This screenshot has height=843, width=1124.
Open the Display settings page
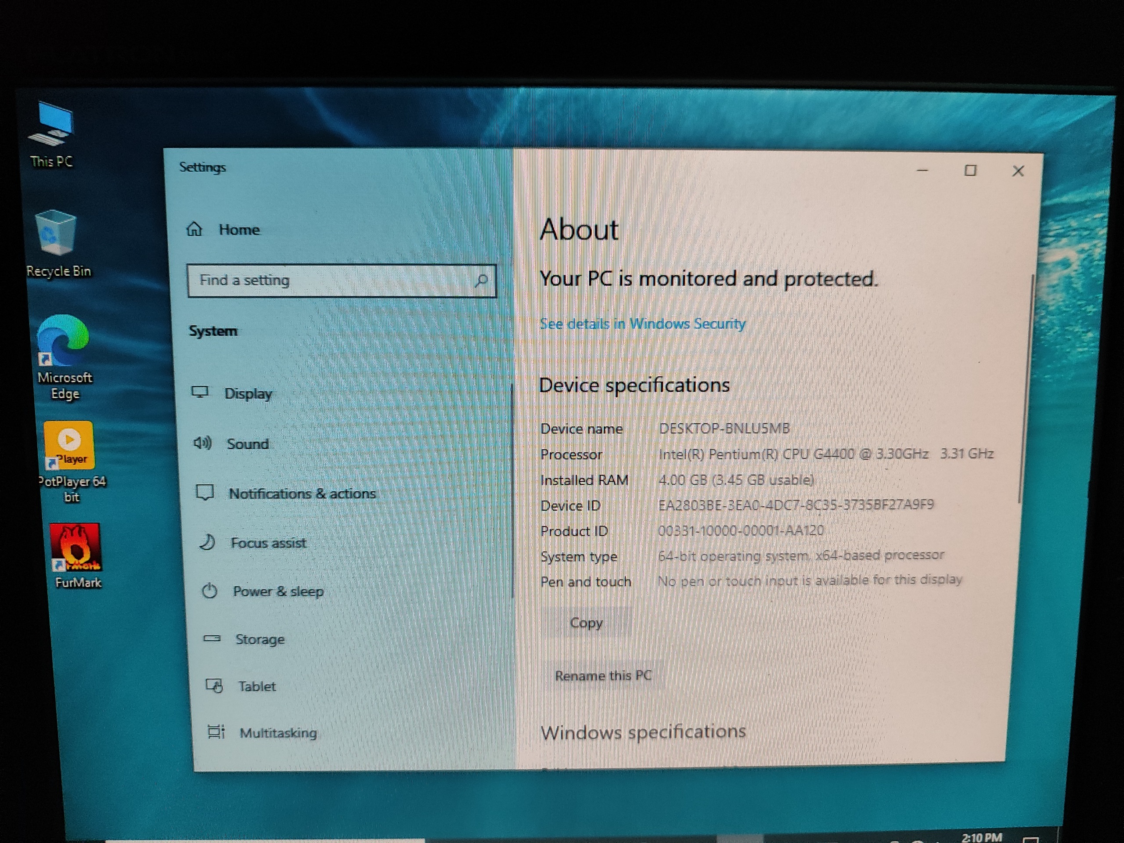(x=248, y=394)
